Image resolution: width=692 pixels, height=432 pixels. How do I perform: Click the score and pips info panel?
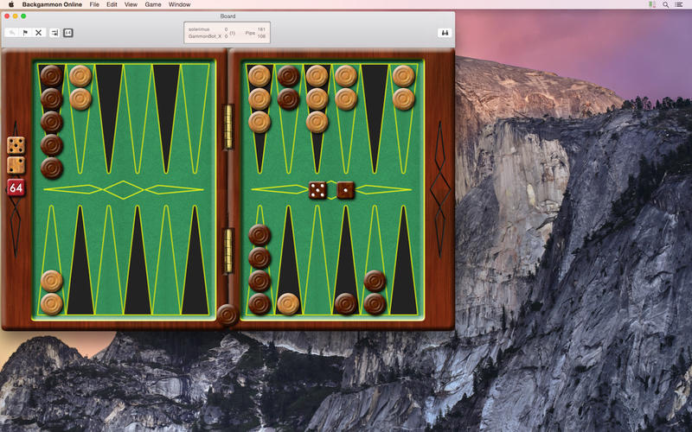point(227,33)
